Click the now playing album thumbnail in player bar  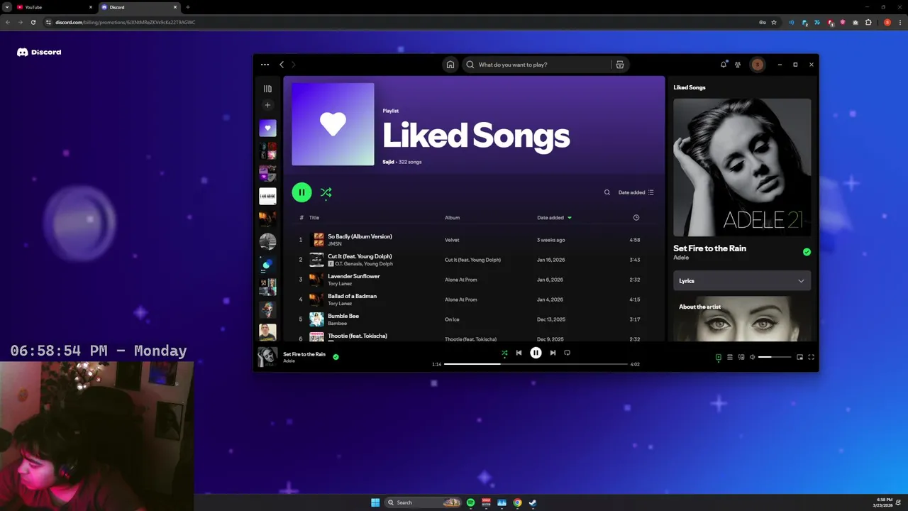pos(267,357)
